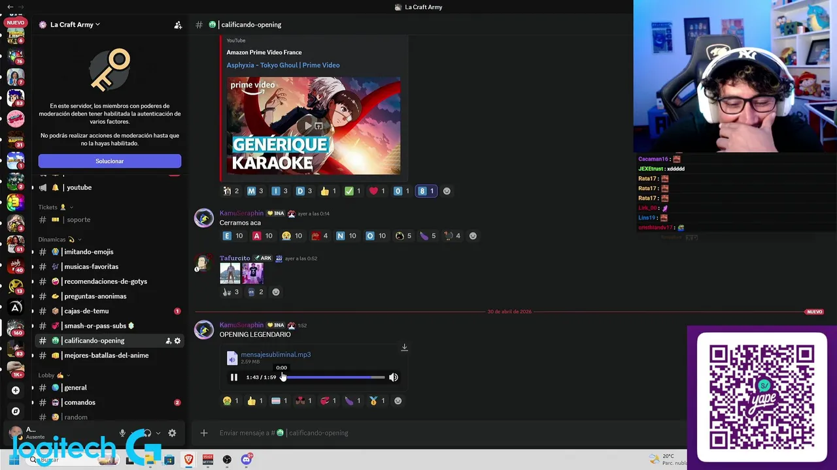This screenshot has height=470, width=837.
Task: Click the audio player volume speaker icon
Action: [x=394, y=377]
